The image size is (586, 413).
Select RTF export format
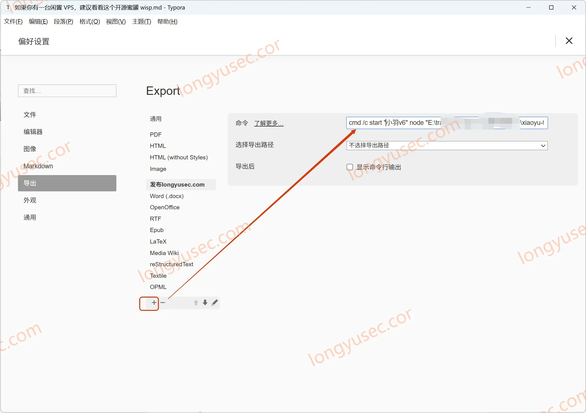pos(155,219)
